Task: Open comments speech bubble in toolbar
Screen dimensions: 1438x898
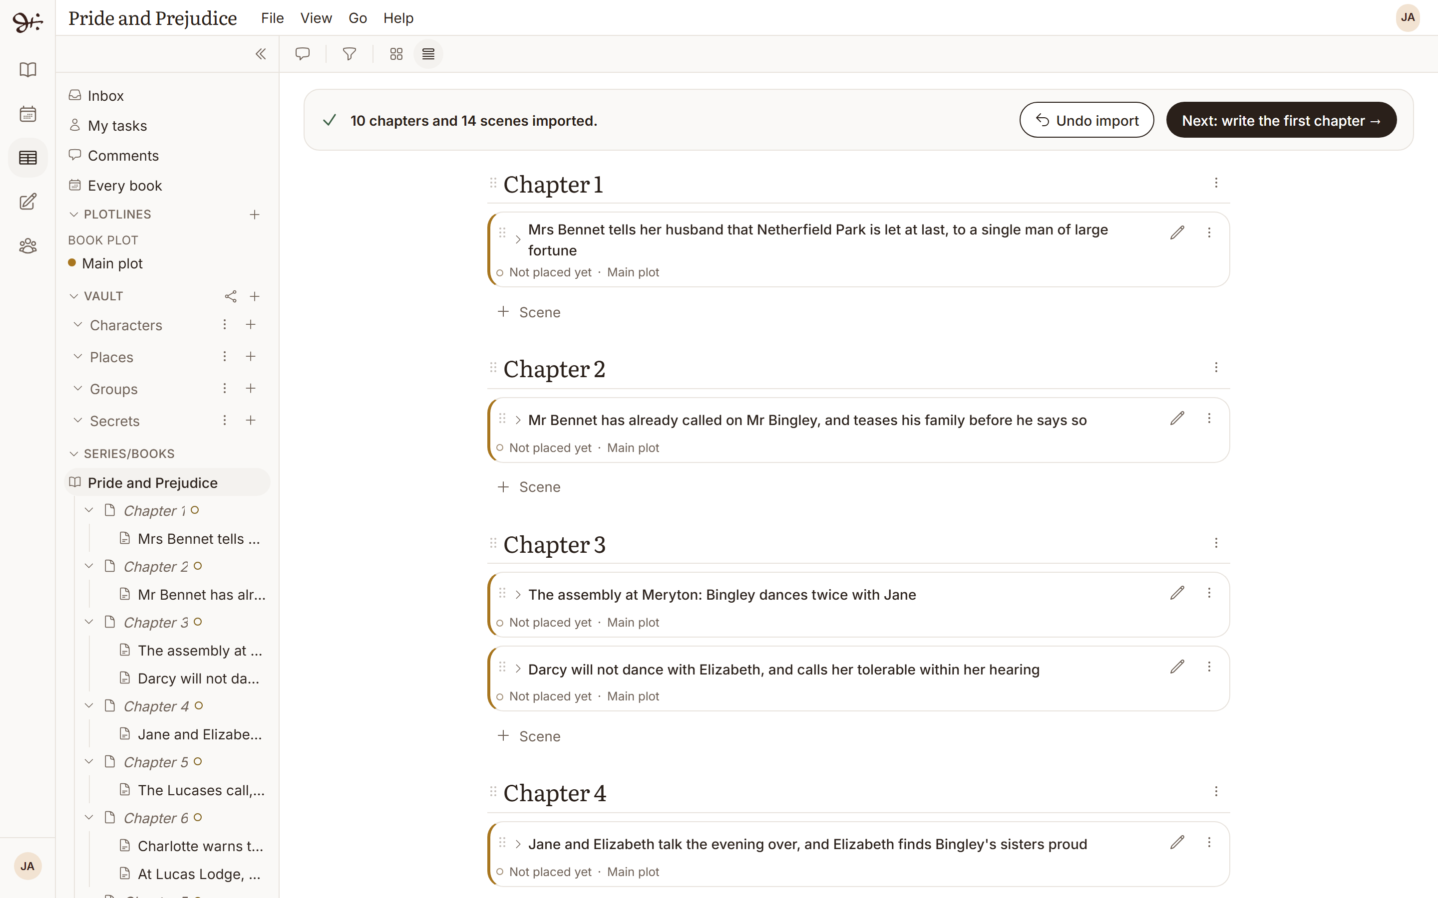Action: pyautogui.click(x=303, y=54)
